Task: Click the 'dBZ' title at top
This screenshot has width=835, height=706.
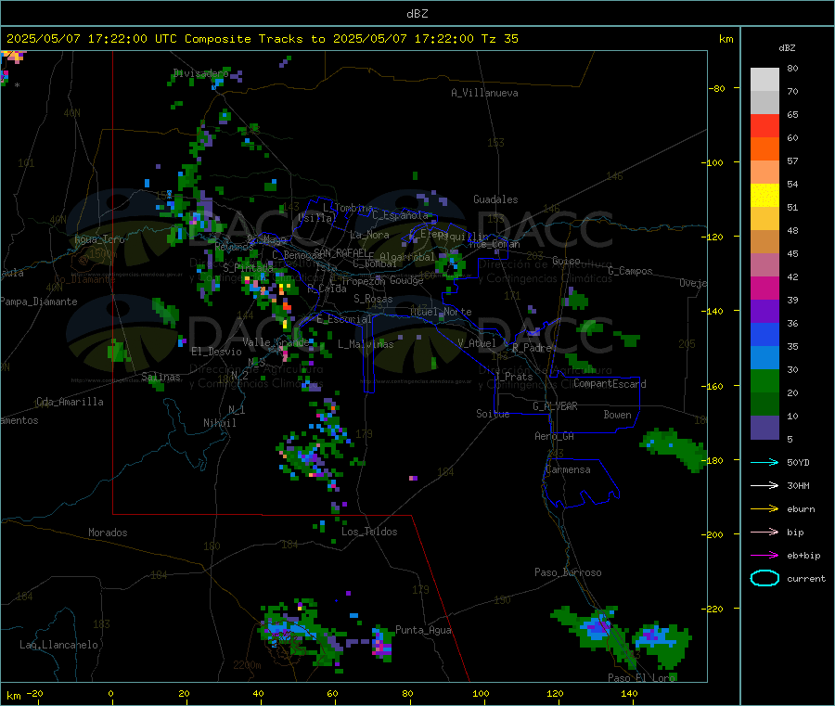Action: 417,14
